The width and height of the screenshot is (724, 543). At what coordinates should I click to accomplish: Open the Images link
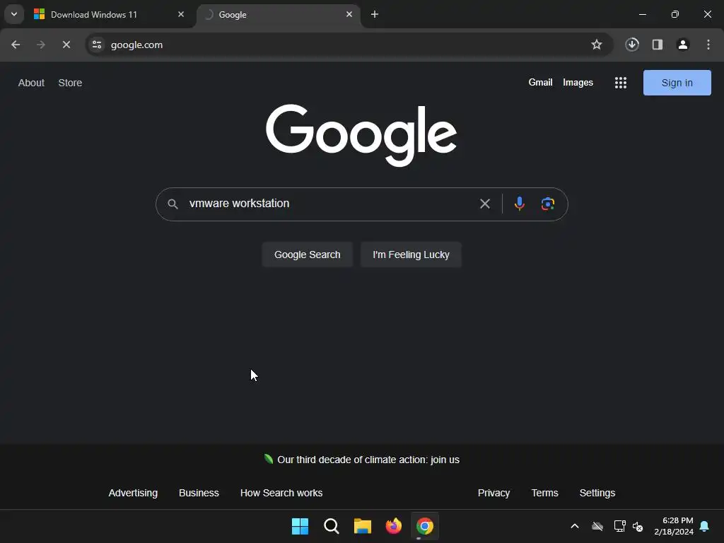tap(578, 82)
